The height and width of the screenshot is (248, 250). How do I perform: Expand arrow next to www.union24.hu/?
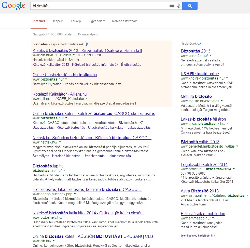[x=210, y=55]
